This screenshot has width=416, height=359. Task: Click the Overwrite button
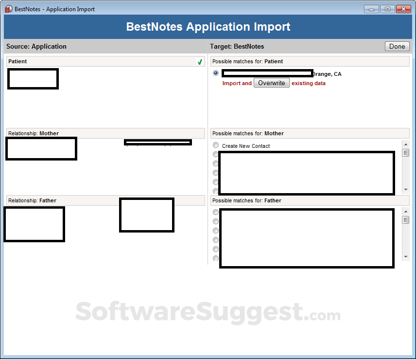click(271, 83)
